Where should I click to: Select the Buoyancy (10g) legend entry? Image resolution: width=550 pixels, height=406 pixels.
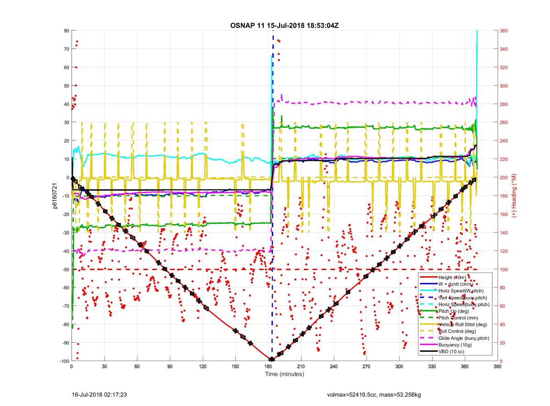click(x=455, y=344)
